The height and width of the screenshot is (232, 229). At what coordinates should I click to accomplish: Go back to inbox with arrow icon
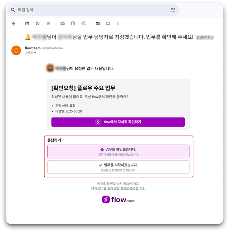point(14,23)
